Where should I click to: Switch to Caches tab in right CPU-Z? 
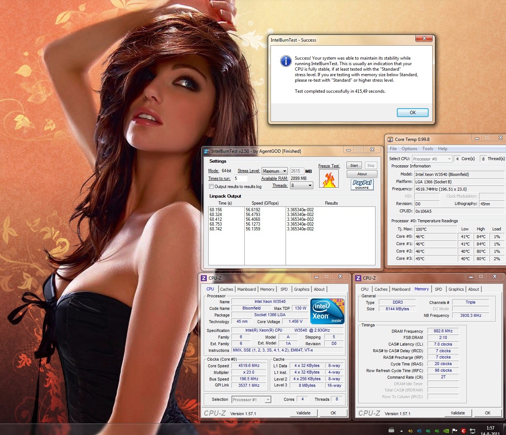[381, 289]
